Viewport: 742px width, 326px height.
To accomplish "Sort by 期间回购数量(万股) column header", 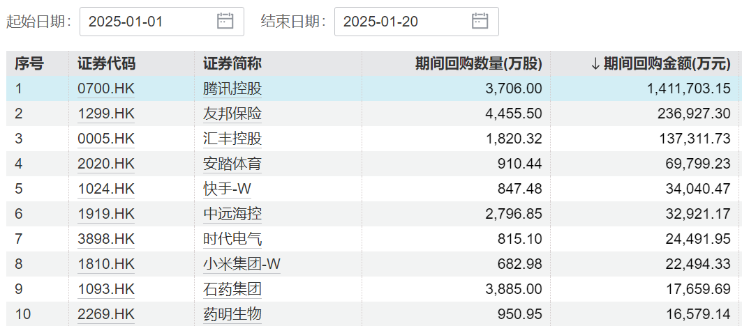I will coord(479,63).
